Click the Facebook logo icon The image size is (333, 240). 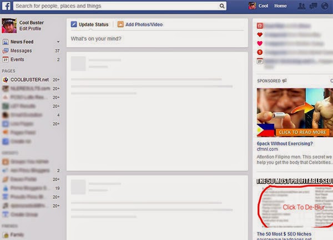click(x=6, y=6)
